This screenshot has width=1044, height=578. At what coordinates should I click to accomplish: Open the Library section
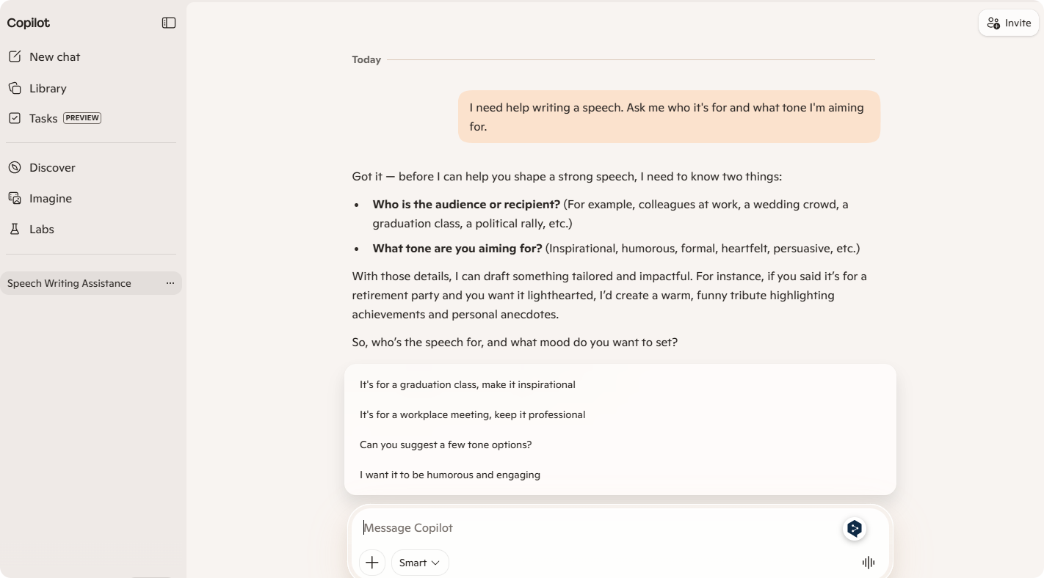(x=48, y=88)
